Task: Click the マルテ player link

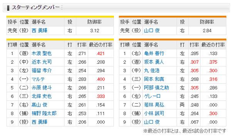Action: (38, 79)
